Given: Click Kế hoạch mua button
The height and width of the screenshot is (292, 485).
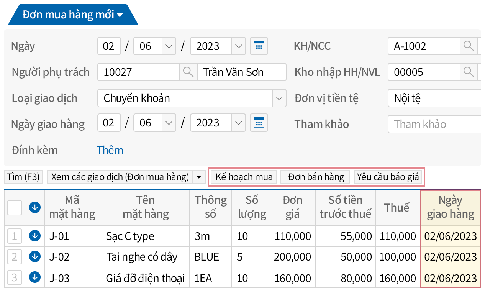Looking at the screenshot, I should point(244,177).
